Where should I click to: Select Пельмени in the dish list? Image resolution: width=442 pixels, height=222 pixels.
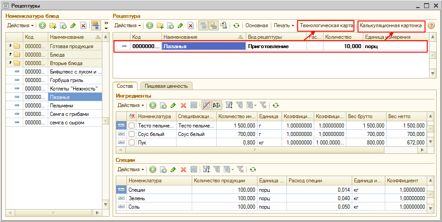[x=61, y=105]
